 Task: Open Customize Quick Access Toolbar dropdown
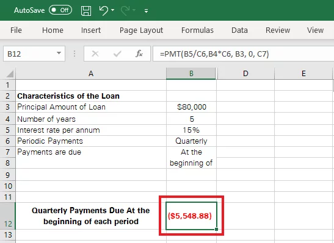tap(146, 11)
